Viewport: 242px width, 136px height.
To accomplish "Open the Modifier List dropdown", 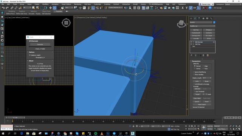I will (202, 26).
